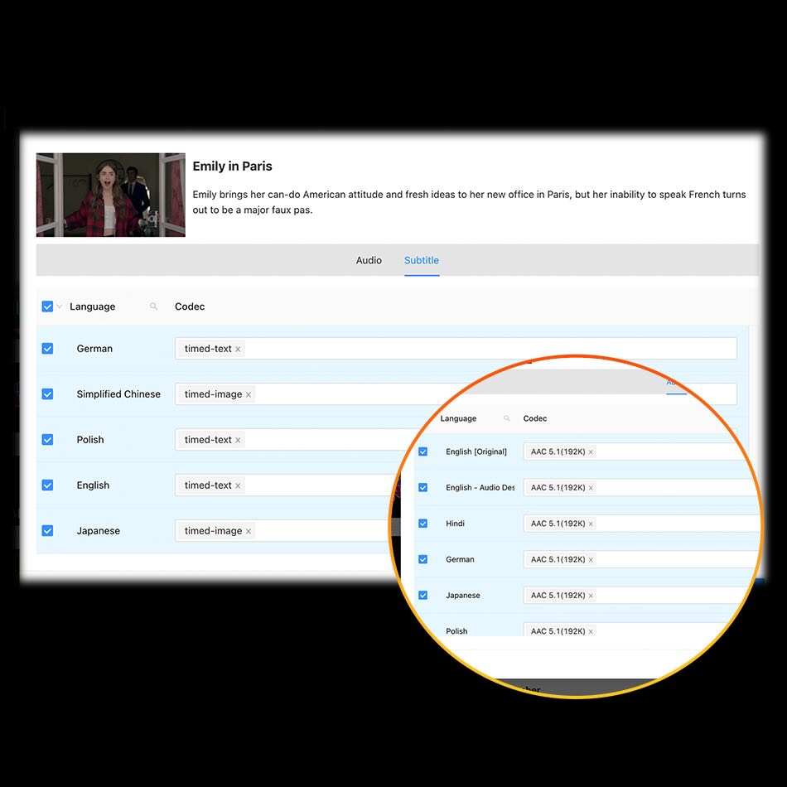Image resolution: width=787 pixels, height=787 pixels.
Task: Remove AAC 5.1(192K) tag from Hindi row
Action: coord(591,524)
